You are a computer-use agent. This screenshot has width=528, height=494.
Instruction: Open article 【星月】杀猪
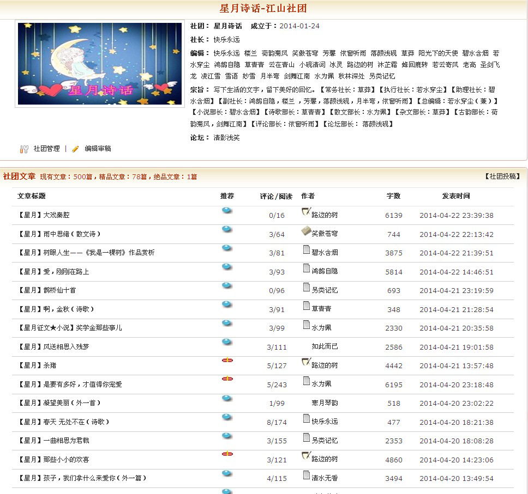coord(37,365)
